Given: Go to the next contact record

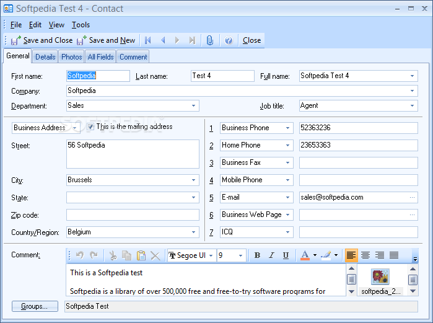Looking at the screenshot, I should pos(177,40).
